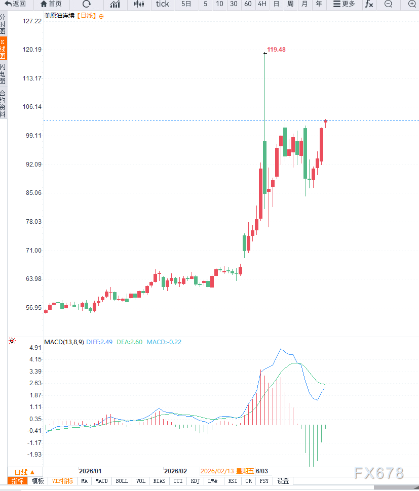This screenshot has height=491, width=419.
Task: Zoom in the chart with plus magnifier
Action: click(x=411, y=4)
